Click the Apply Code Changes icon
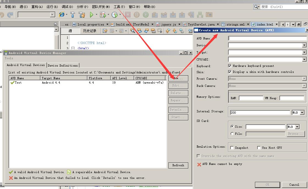 tap(200, 15)
